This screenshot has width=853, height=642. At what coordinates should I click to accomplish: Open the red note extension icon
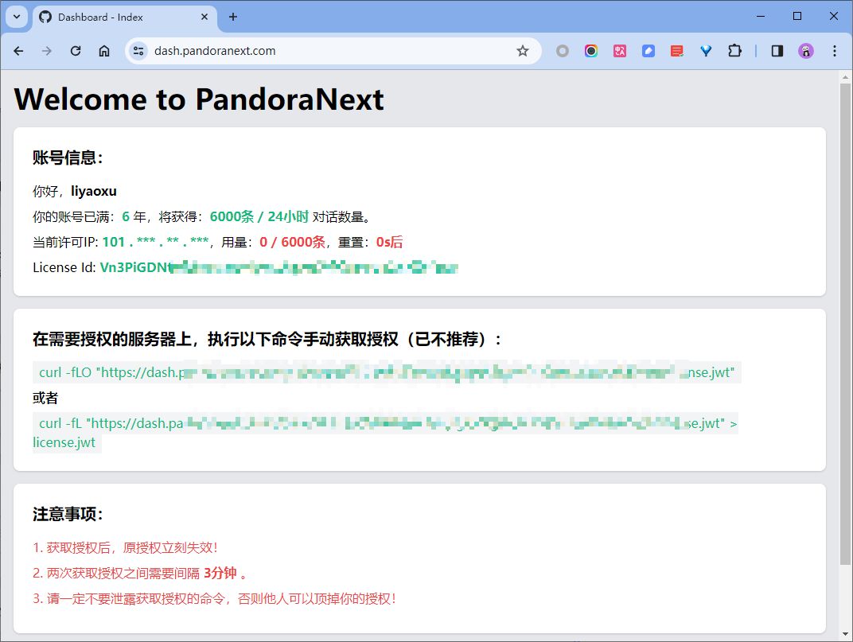click(677, 51)
